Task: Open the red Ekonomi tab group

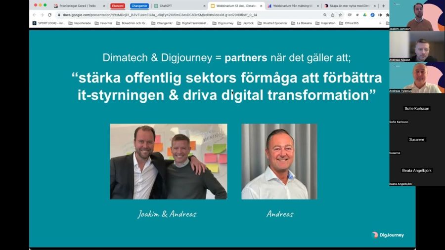Action: [x=118, y=5]
